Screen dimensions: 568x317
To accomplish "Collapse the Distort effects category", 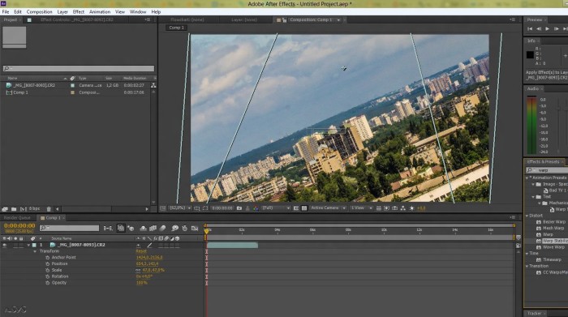I will (527, 216).
